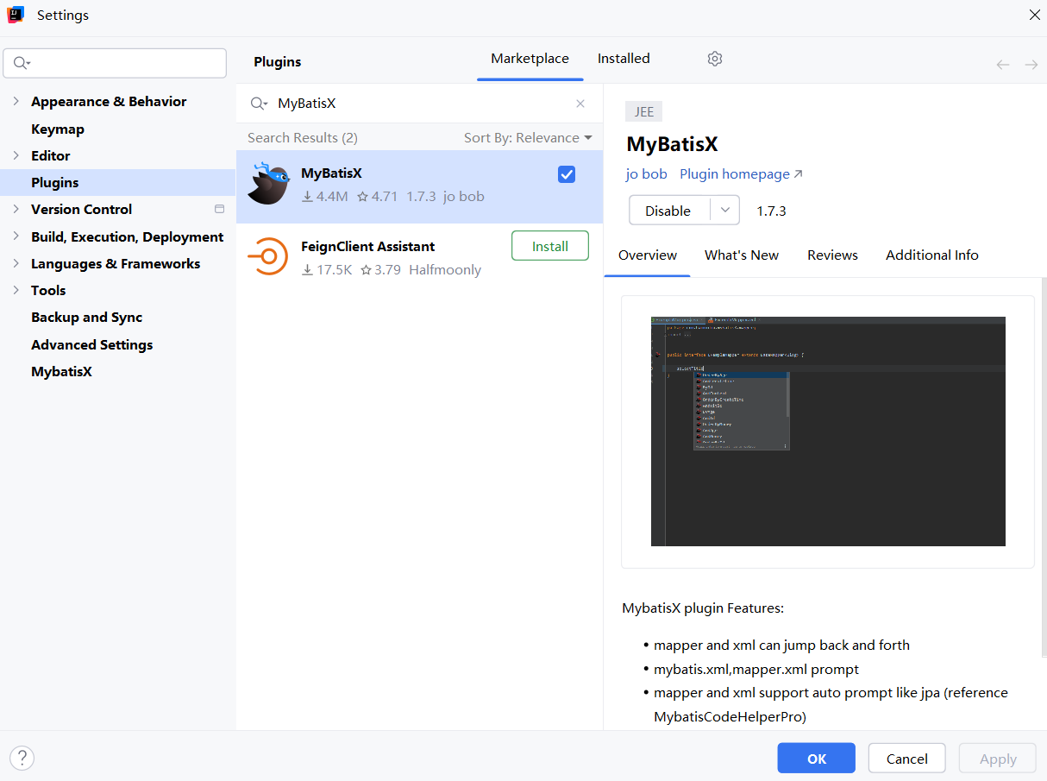Disable the MyBatisX plugin
This screenshot has height=781, width=1047.
(668, 211)
